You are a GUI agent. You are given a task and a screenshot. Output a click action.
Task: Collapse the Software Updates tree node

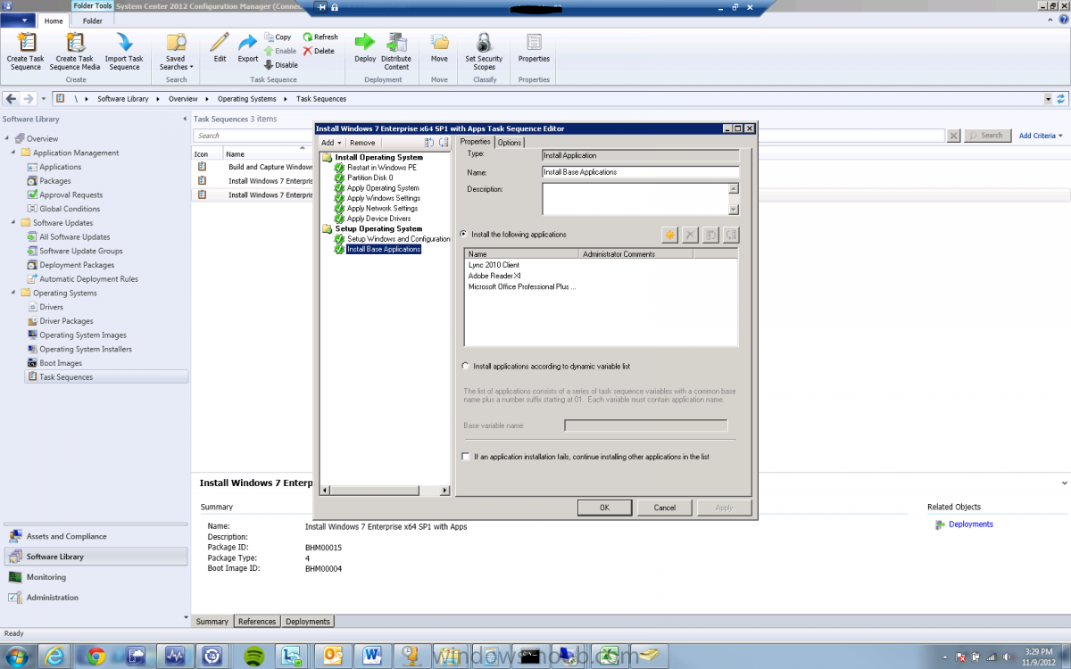(13, 223)
